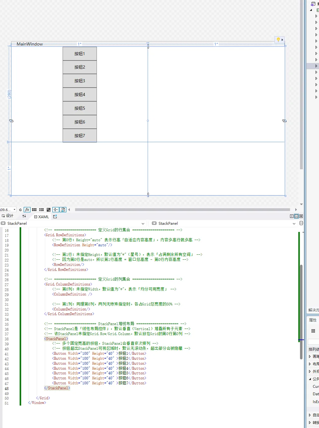Click the <Grid.RowDefinitions> tag on line 17

[x=65, y=235]
